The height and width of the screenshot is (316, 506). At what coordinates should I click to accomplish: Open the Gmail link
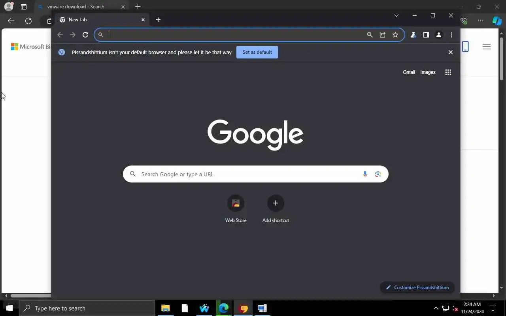(x=409, y=72)
